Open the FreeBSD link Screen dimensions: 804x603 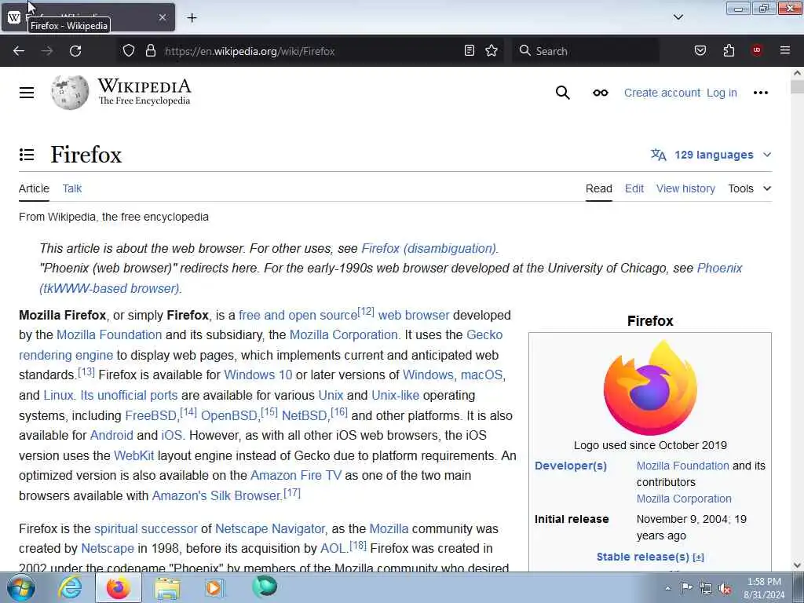pos(151,416)
